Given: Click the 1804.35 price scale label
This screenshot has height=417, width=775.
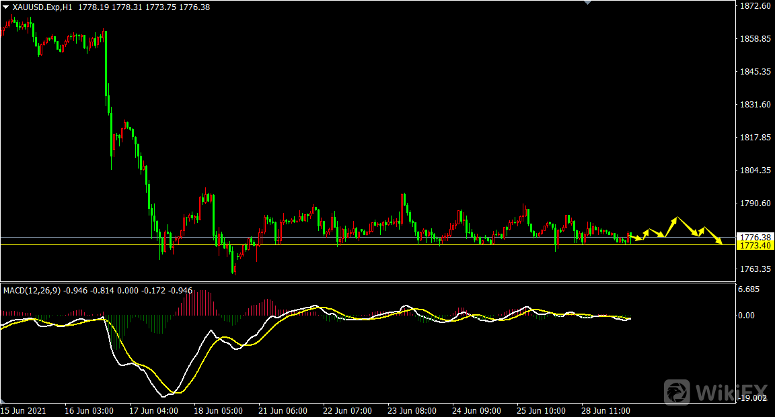Looking at the screenshot, I should pyautogui.click(x=753, y=171).
